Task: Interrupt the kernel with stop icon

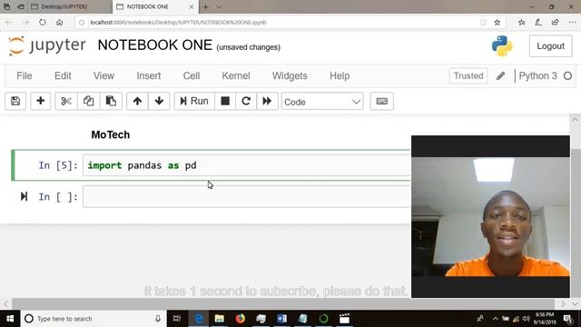Action: click(225, 101)
